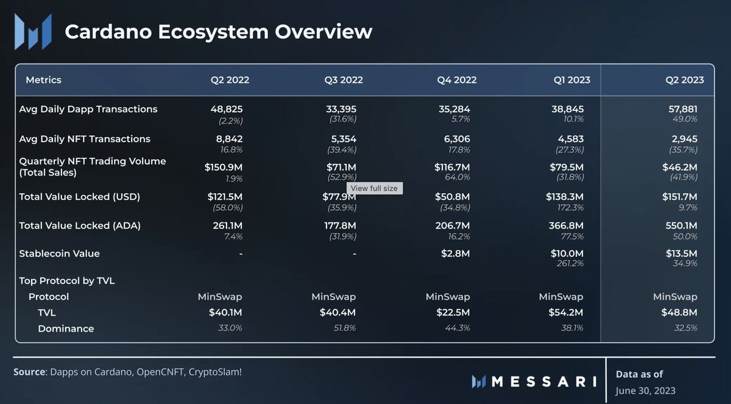Click the Messari logo beside the title

pos(34,32)
